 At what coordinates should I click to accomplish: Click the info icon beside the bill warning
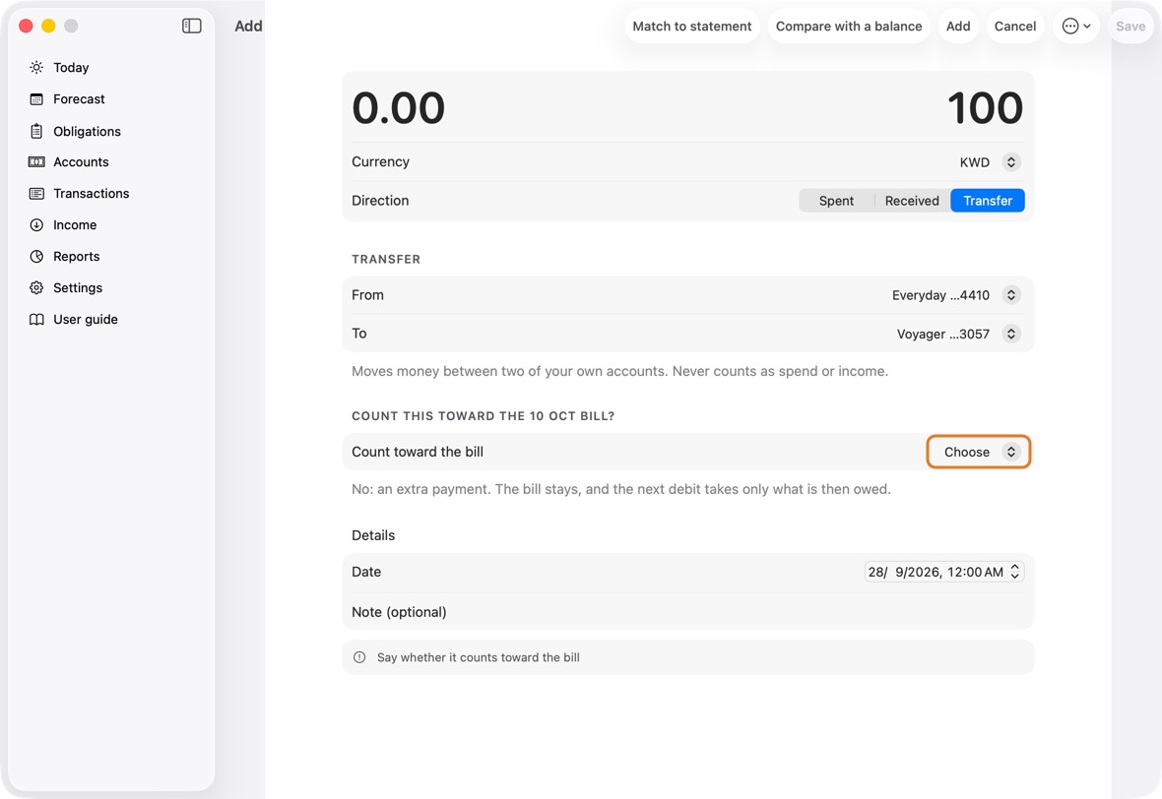(x=359, y=657)
